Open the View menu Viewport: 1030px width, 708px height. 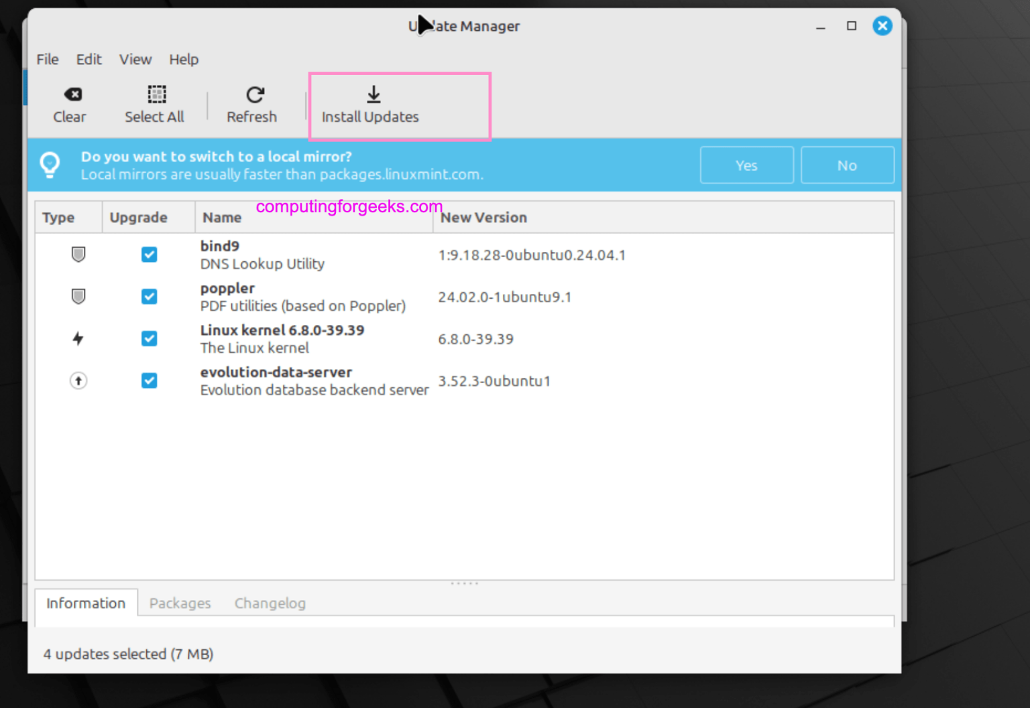pos(135,60)
